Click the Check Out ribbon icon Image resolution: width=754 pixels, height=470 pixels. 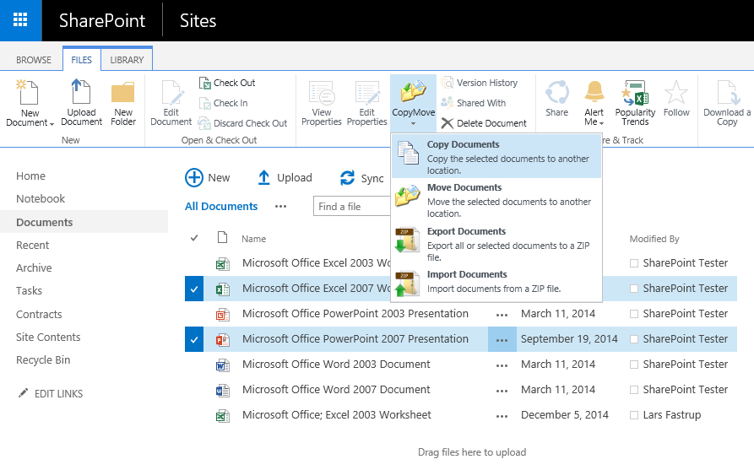[205, 83]
